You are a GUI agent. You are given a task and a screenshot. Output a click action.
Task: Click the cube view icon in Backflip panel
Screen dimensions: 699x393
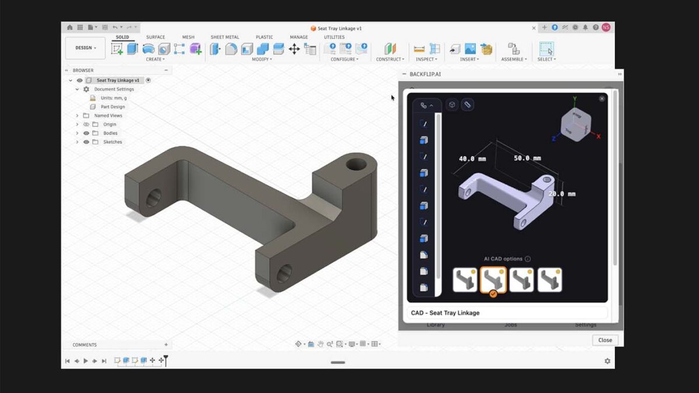pyautogui.click(x=452, y=105)
